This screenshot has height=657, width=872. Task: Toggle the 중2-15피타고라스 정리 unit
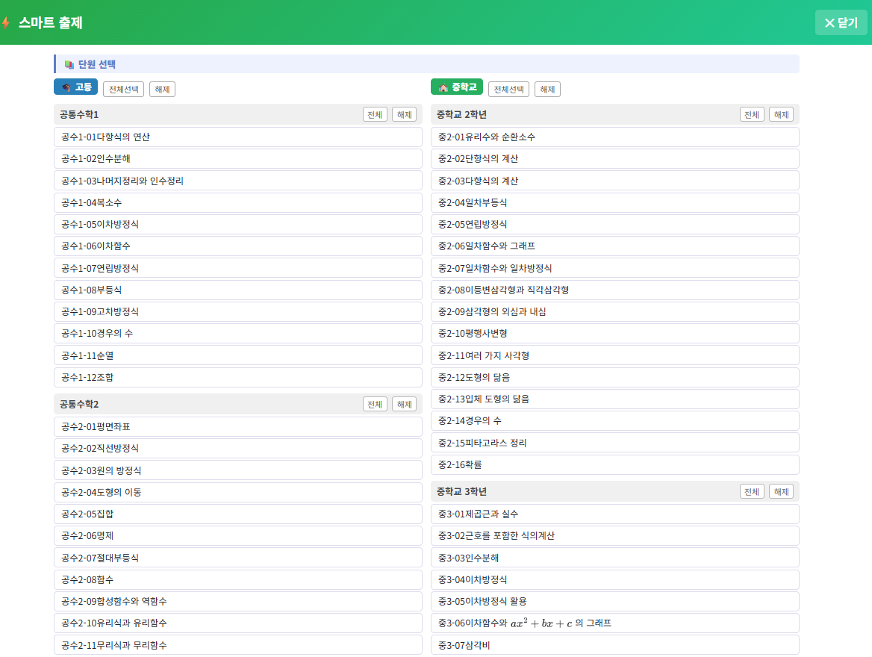[x=614, y=443]
